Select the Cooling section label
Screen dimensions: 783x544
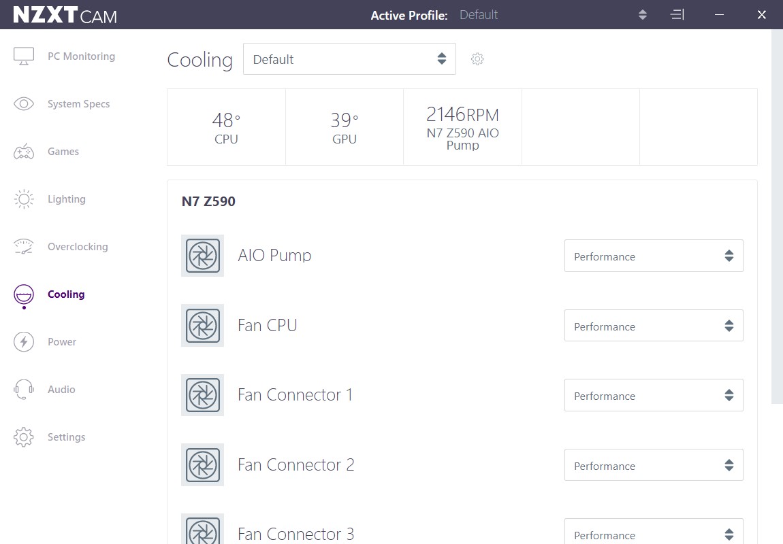(x=66, y=294)
